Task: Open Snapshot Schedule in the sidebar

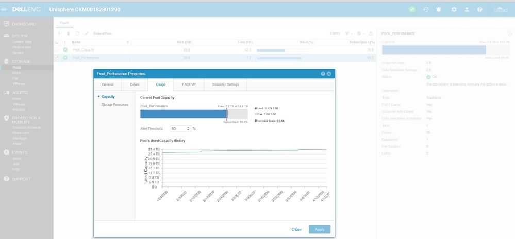Action: pyautogui.click(x=27, y=127)
